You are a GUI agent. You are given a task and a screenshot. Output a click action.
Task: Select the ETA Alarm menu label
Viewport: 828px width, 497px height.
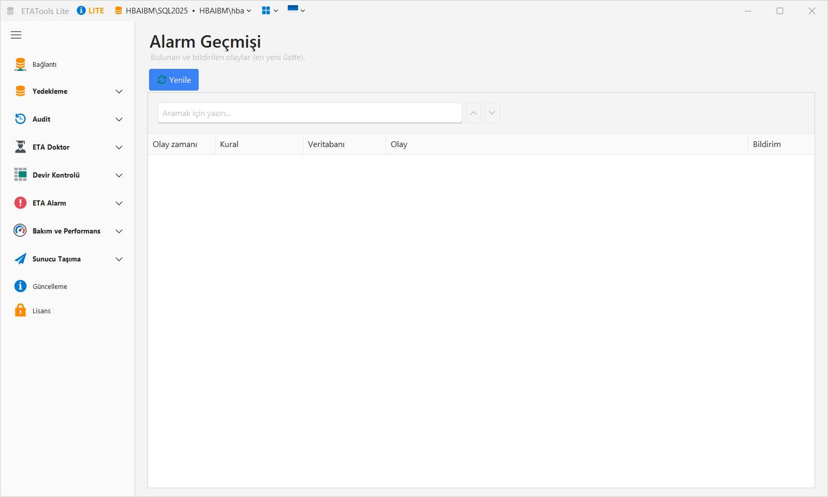49,203
